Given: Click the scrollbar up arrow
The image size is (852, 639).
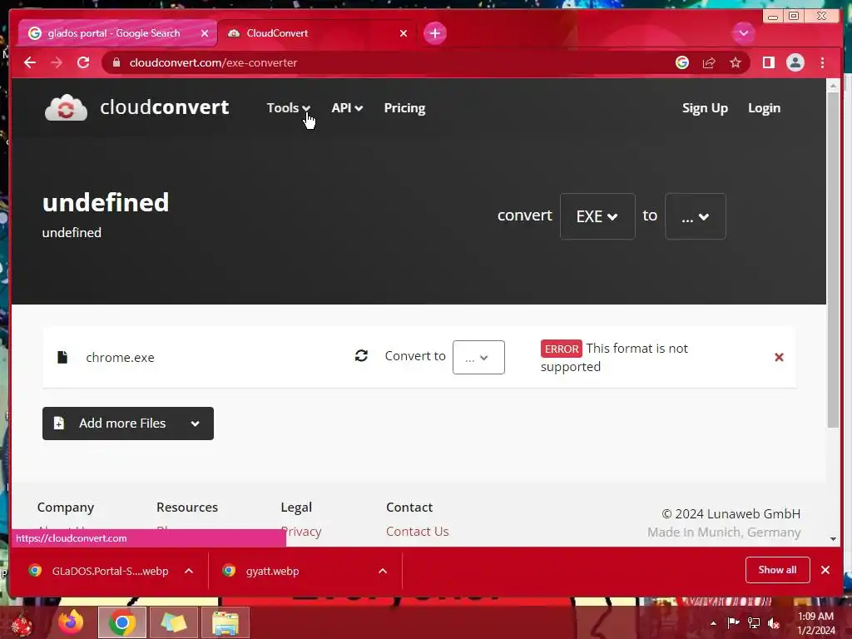Looking at the screenshot, I should [x=833, y=86].
